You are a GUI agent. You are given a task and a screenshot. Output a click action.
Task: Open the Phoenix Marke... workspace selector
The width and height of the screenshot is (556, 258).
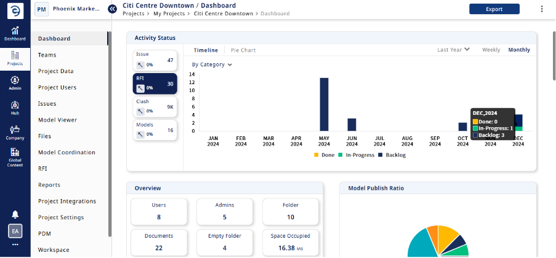click(x=68, y=9)
